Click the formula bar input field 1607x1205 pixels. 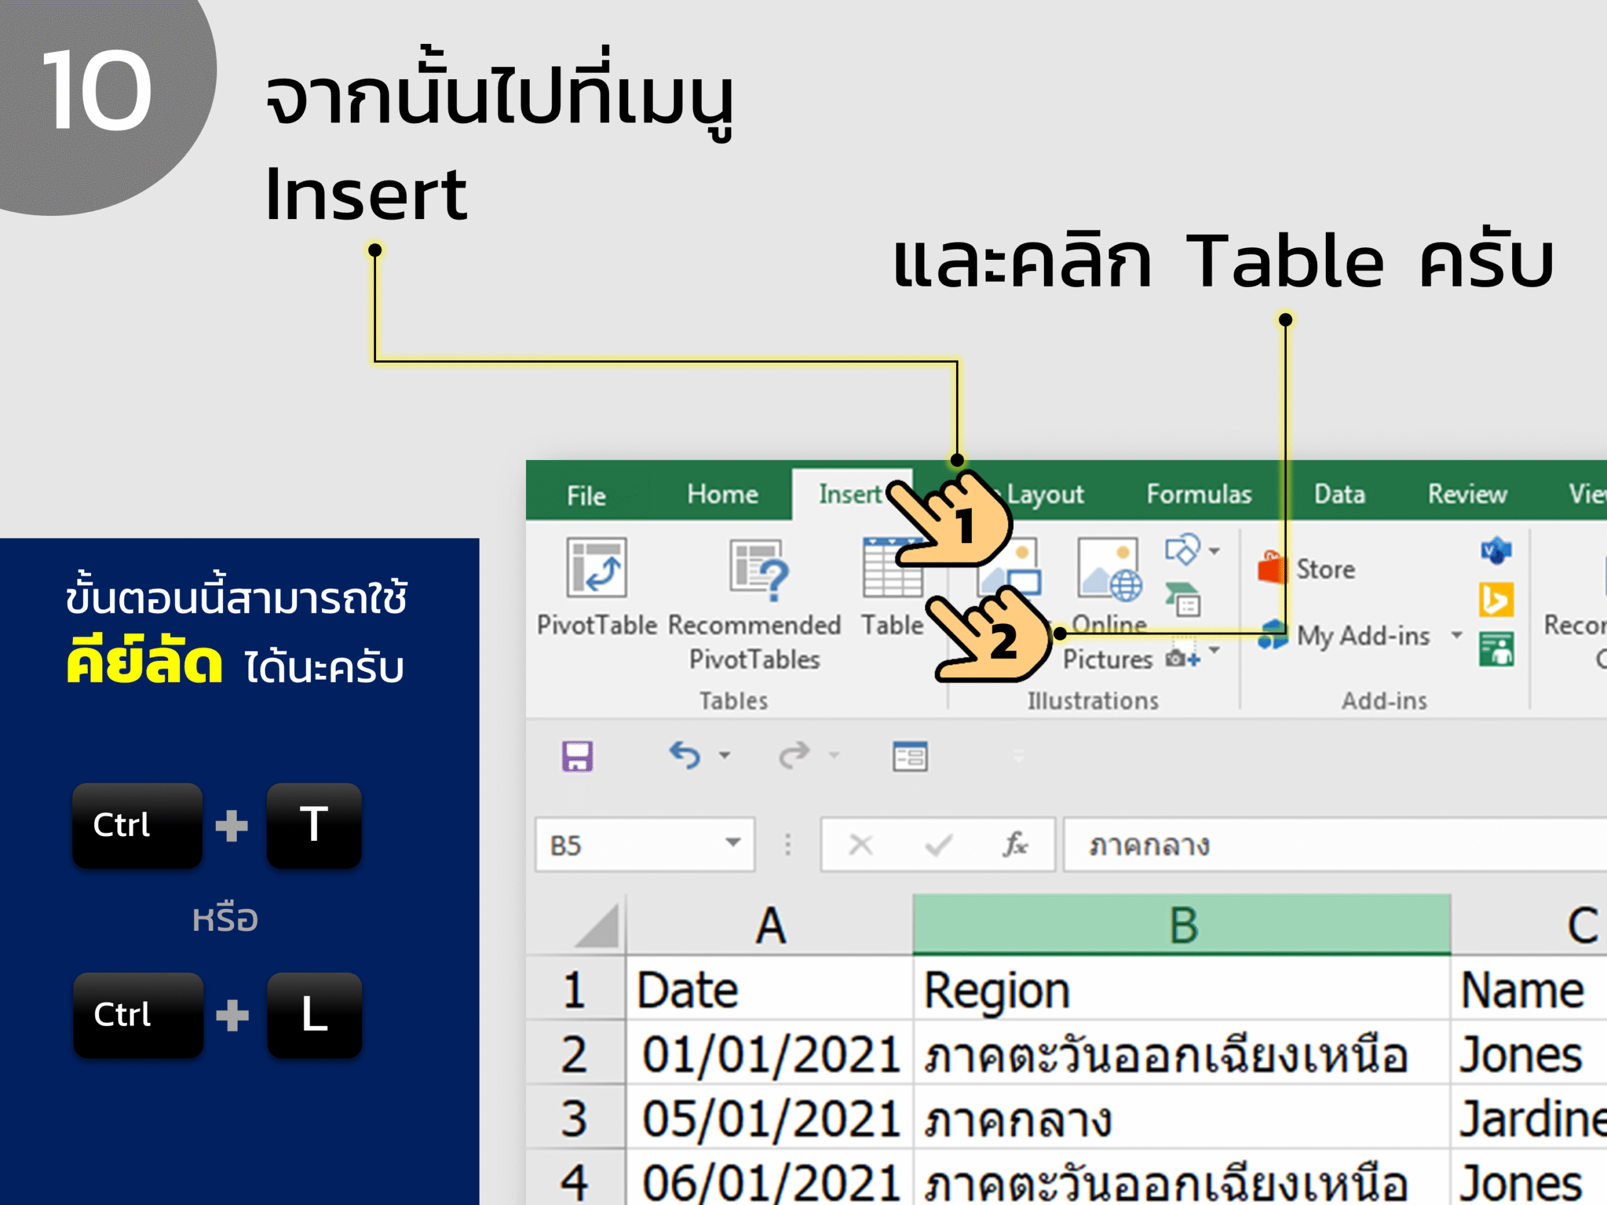[x=1335, y=845]
